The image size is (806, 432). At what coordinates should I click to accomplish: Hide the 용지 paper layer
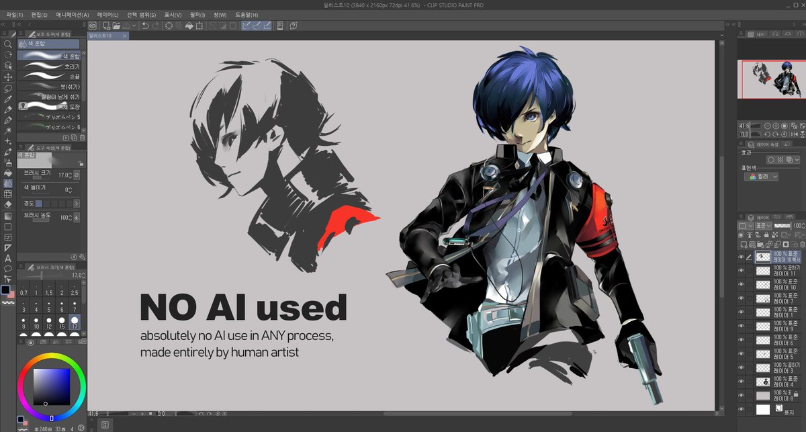(742, 408)
